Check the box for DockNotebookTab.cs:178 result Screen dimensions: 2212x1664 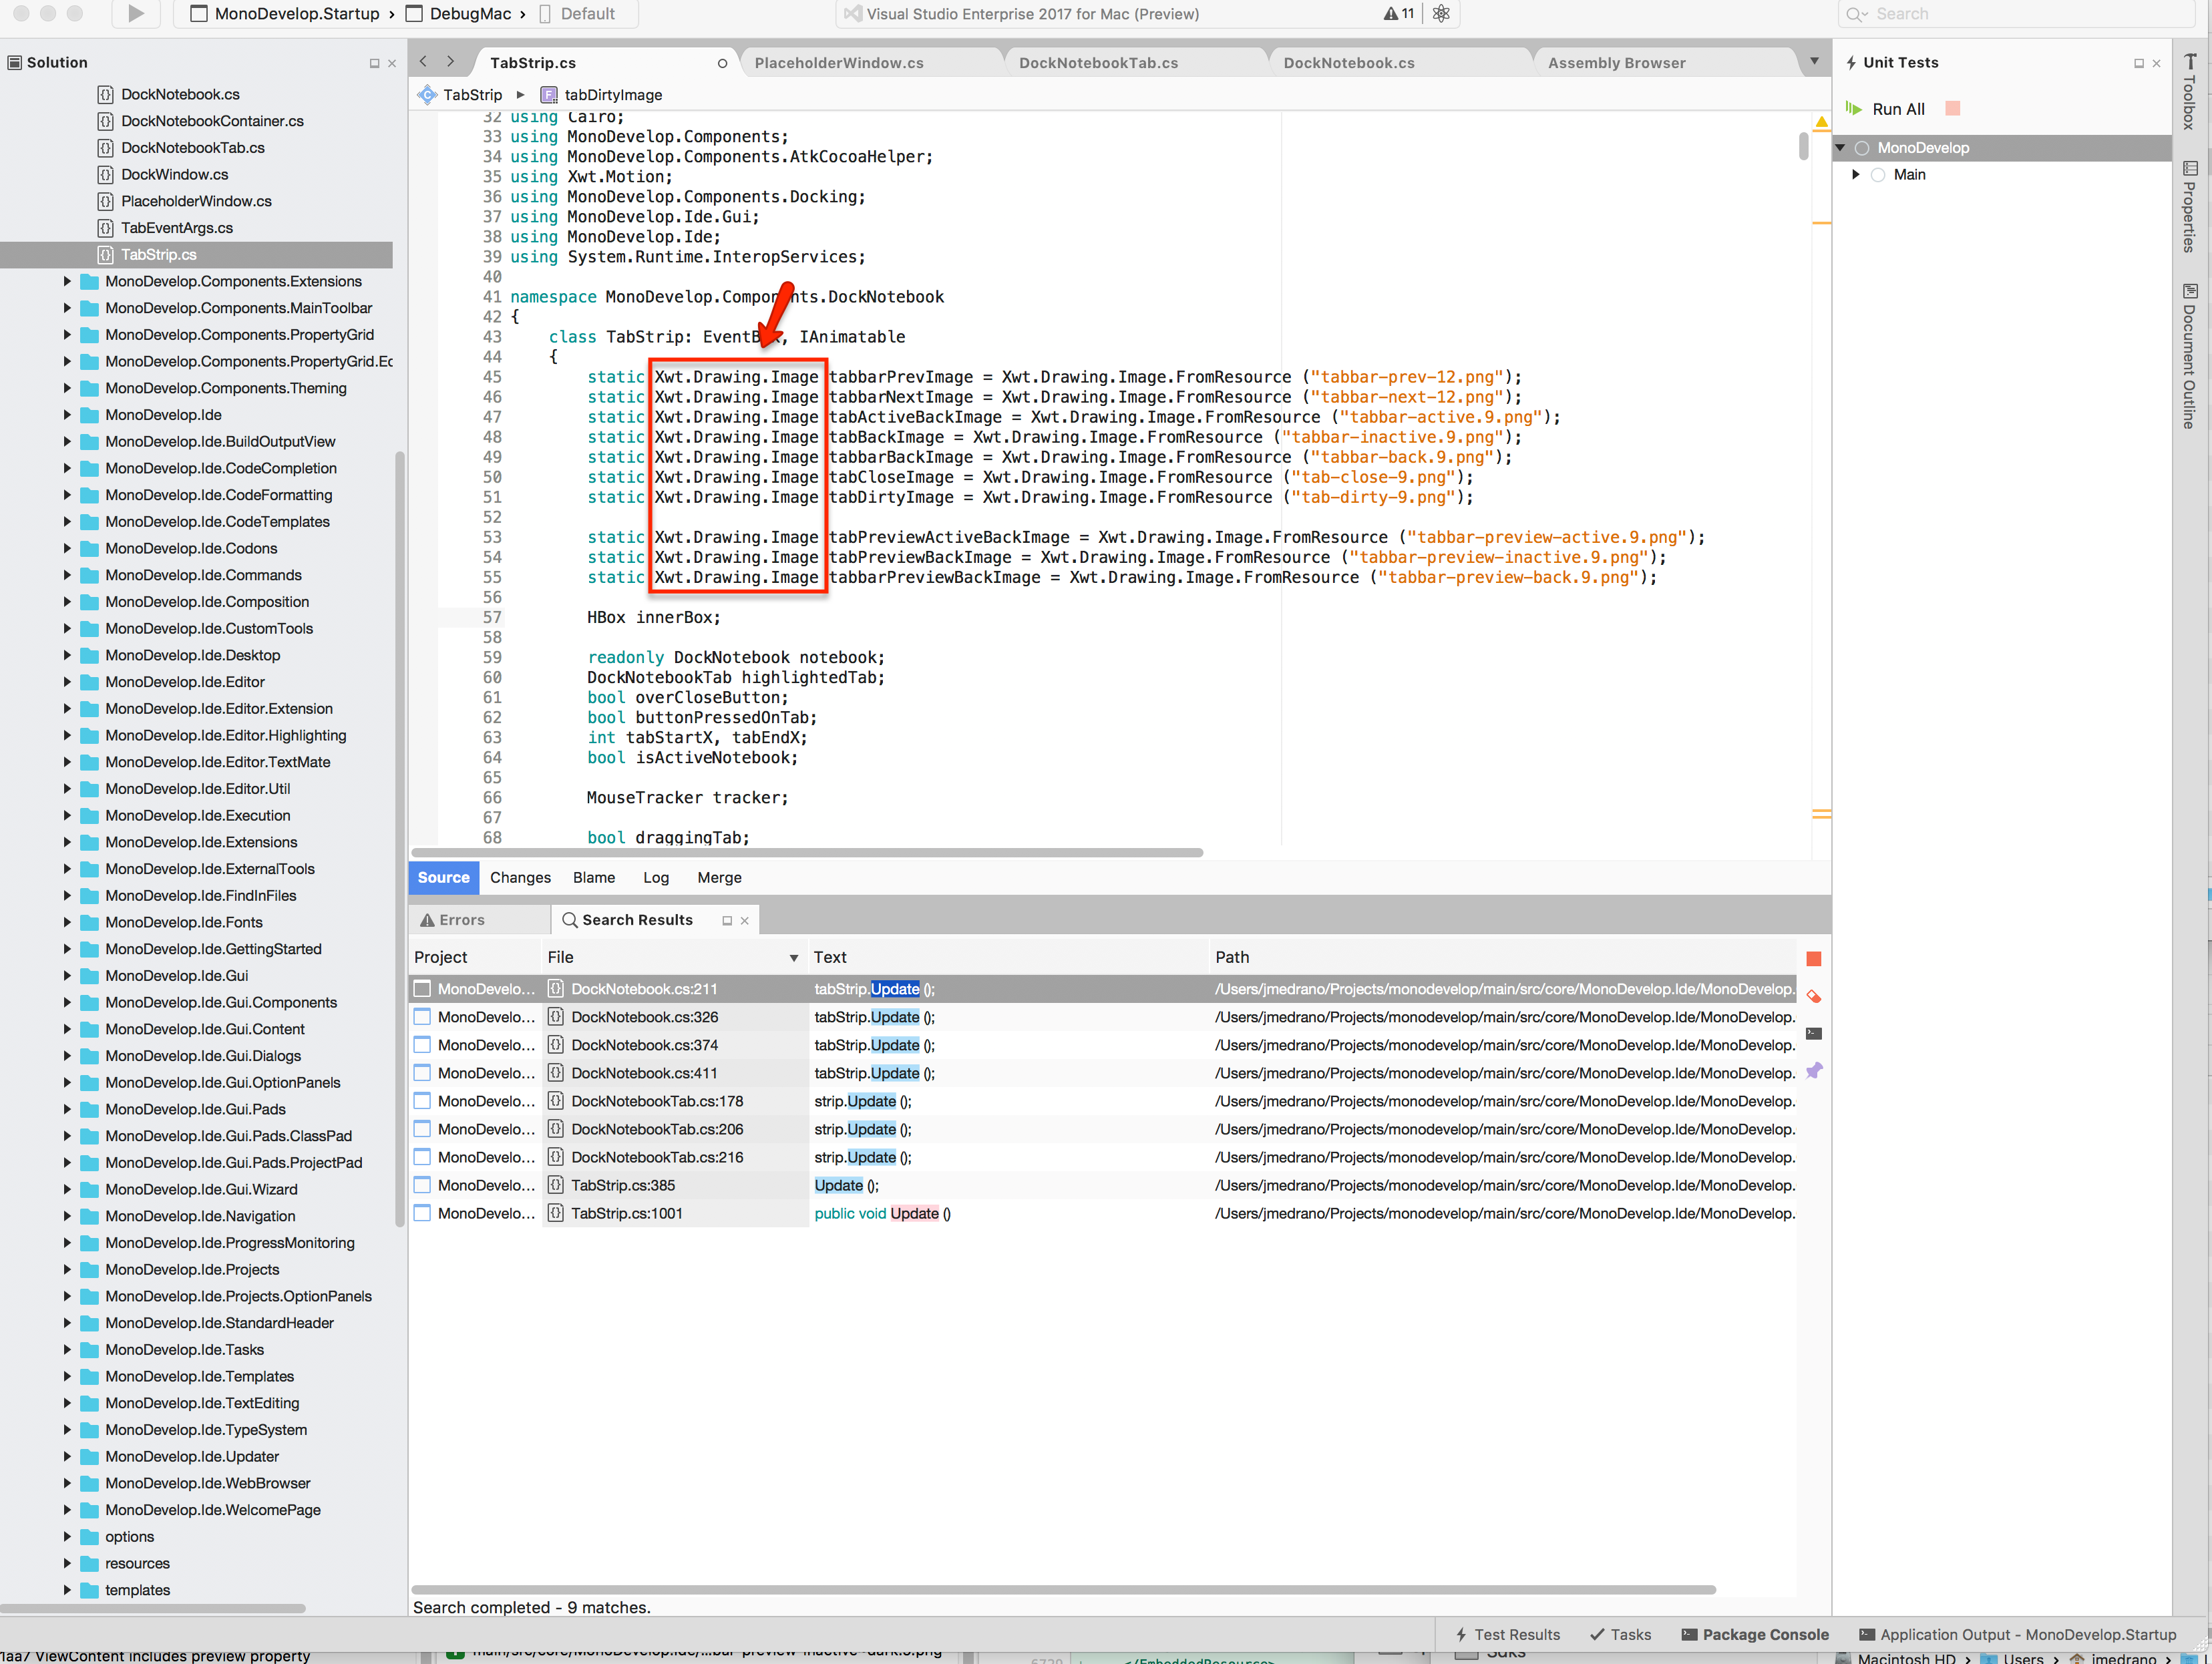click(x=422, y=1101)
